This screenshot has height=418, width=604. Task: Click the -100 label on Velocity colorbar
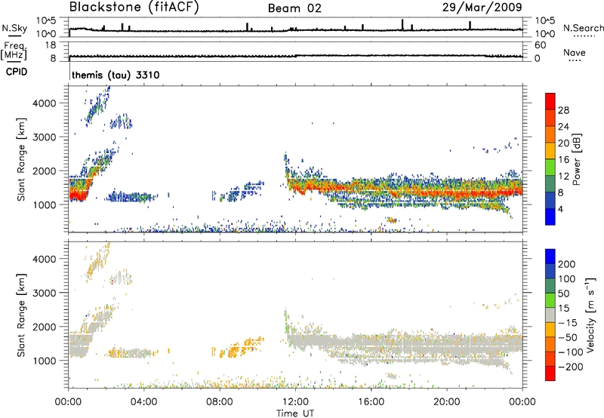pos(571,352)
